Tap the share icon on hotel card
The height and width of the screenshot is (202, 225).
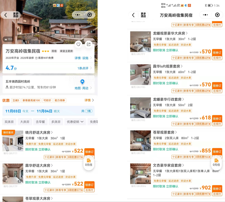[x=89, y=44]
